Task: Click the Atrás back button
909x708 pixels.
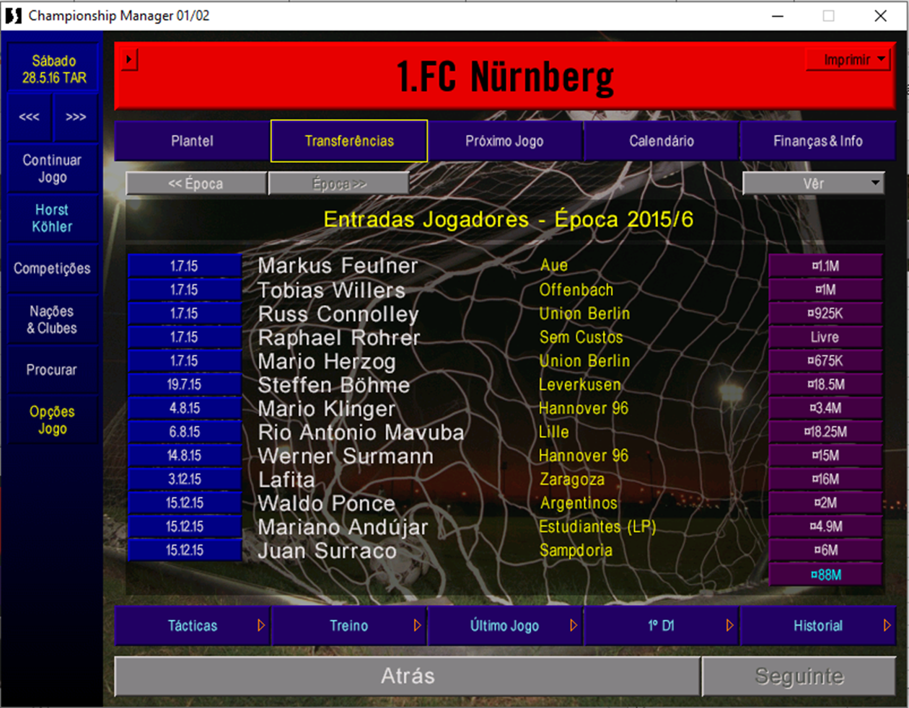Action: click(408, 676)
